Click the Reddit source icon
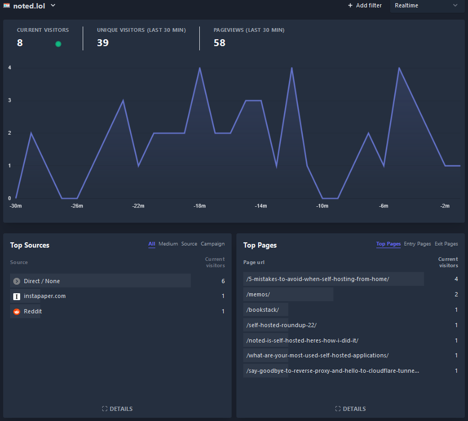The height and width of the screenshot is (421, 468). [x=17, y=312]
